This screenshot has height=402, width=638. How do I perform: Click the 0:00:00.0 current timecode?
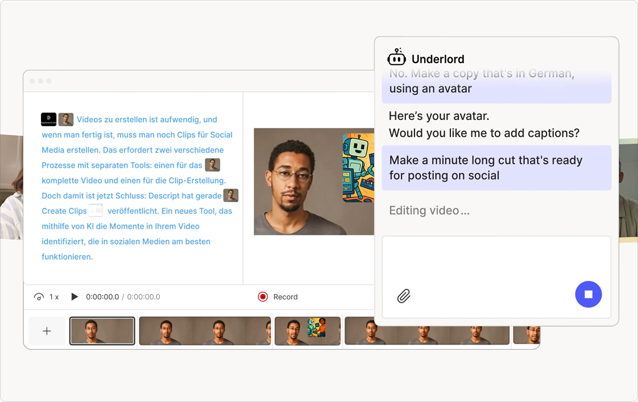click(x=102, y=297)
